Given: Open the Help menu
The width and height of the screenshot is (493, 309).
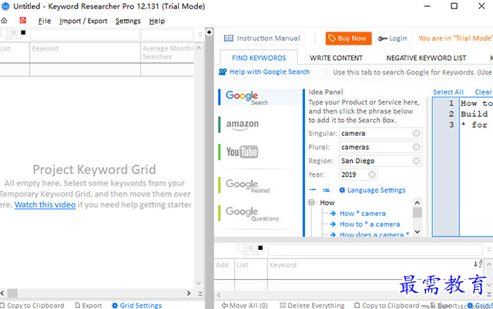Looking at the screenshot, I should click(x=156, y=21).
